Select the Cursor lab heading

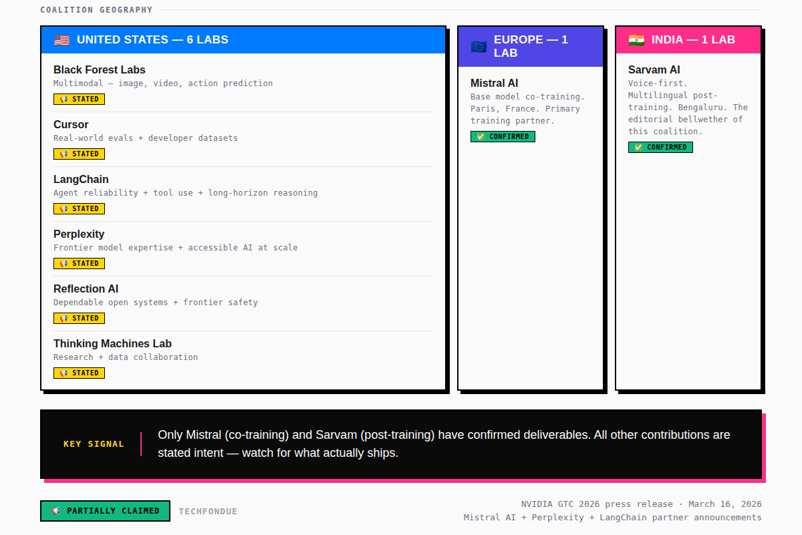[x=71, y=124]
